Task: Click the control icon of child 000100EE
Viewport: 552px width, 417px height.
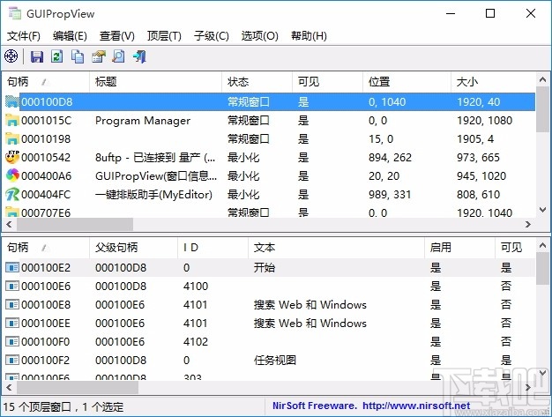Action: pyautogui.click(x=12, y=323)
